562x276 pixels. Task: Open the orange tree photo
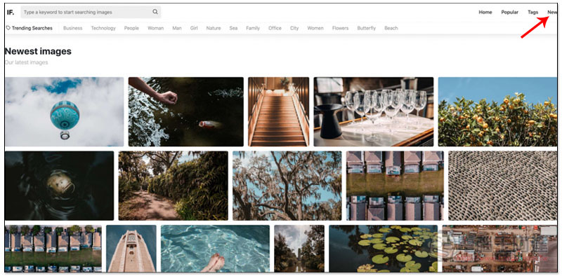pyautogui.click(x=497, y=111)
